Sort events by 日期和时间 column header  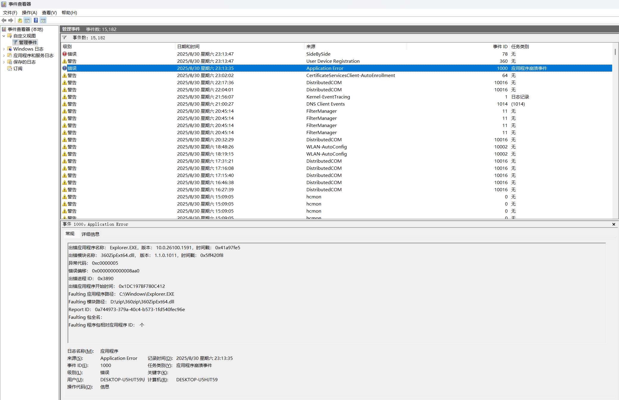[x=188, y=46]
